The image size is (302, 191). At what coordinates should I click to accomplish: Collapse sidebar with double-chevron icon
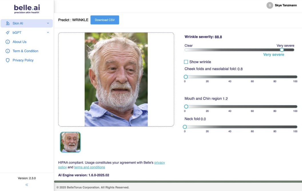[27, 185]
